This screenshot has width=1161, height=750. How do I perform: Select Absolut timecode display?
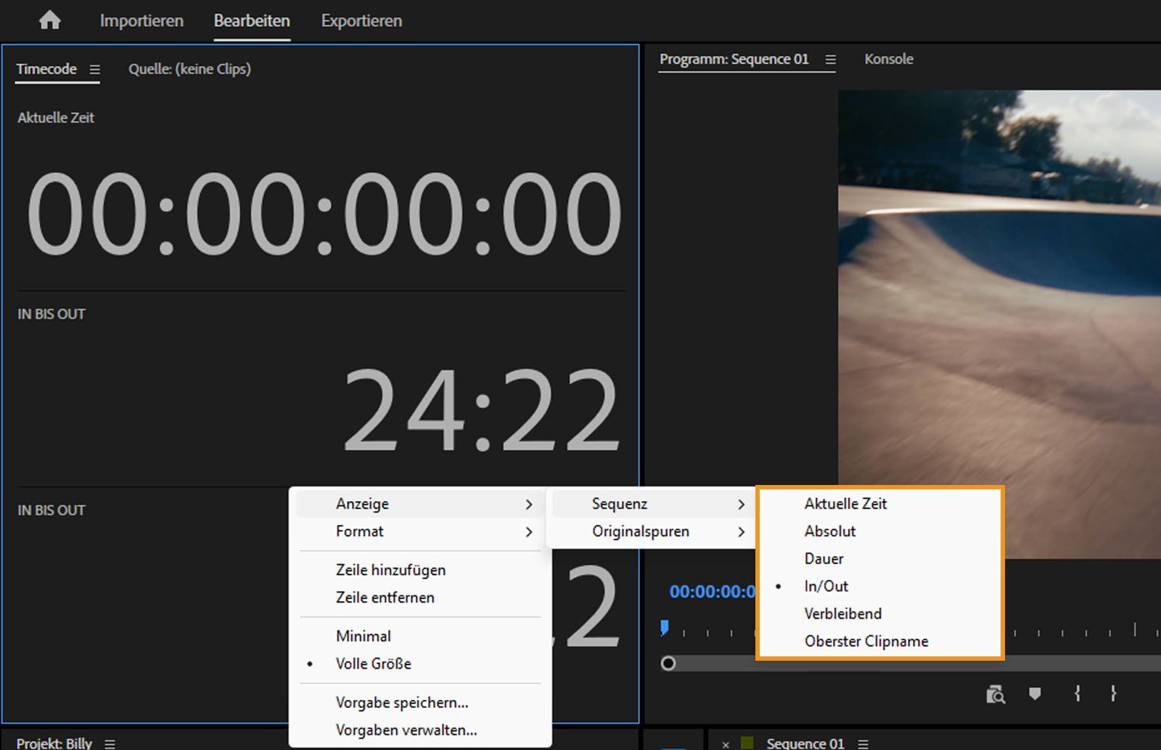[x=829, y=531]
